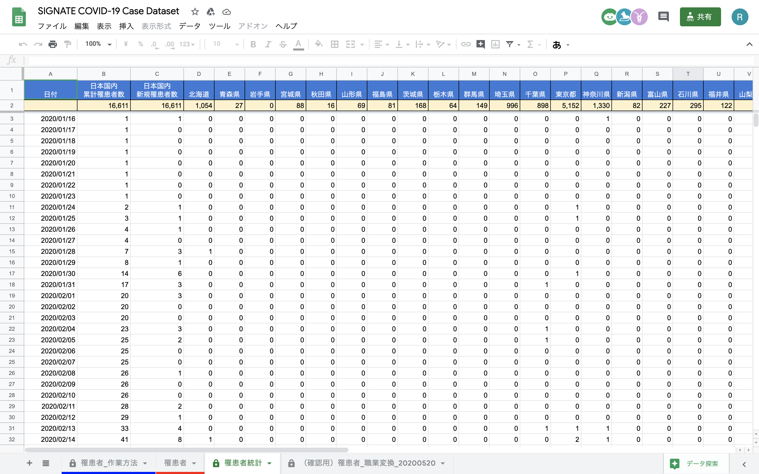Click the horizontal scrollbar at the bottom
The height and width of the screenshot is (474, 759).
click(x=186, y=450)
